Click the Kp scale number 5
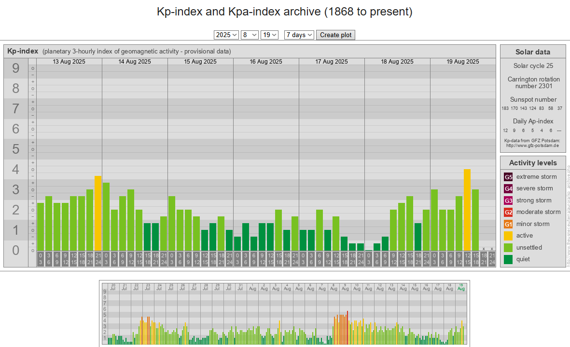This screenshot has height=347, width=570. pos(15,149)
